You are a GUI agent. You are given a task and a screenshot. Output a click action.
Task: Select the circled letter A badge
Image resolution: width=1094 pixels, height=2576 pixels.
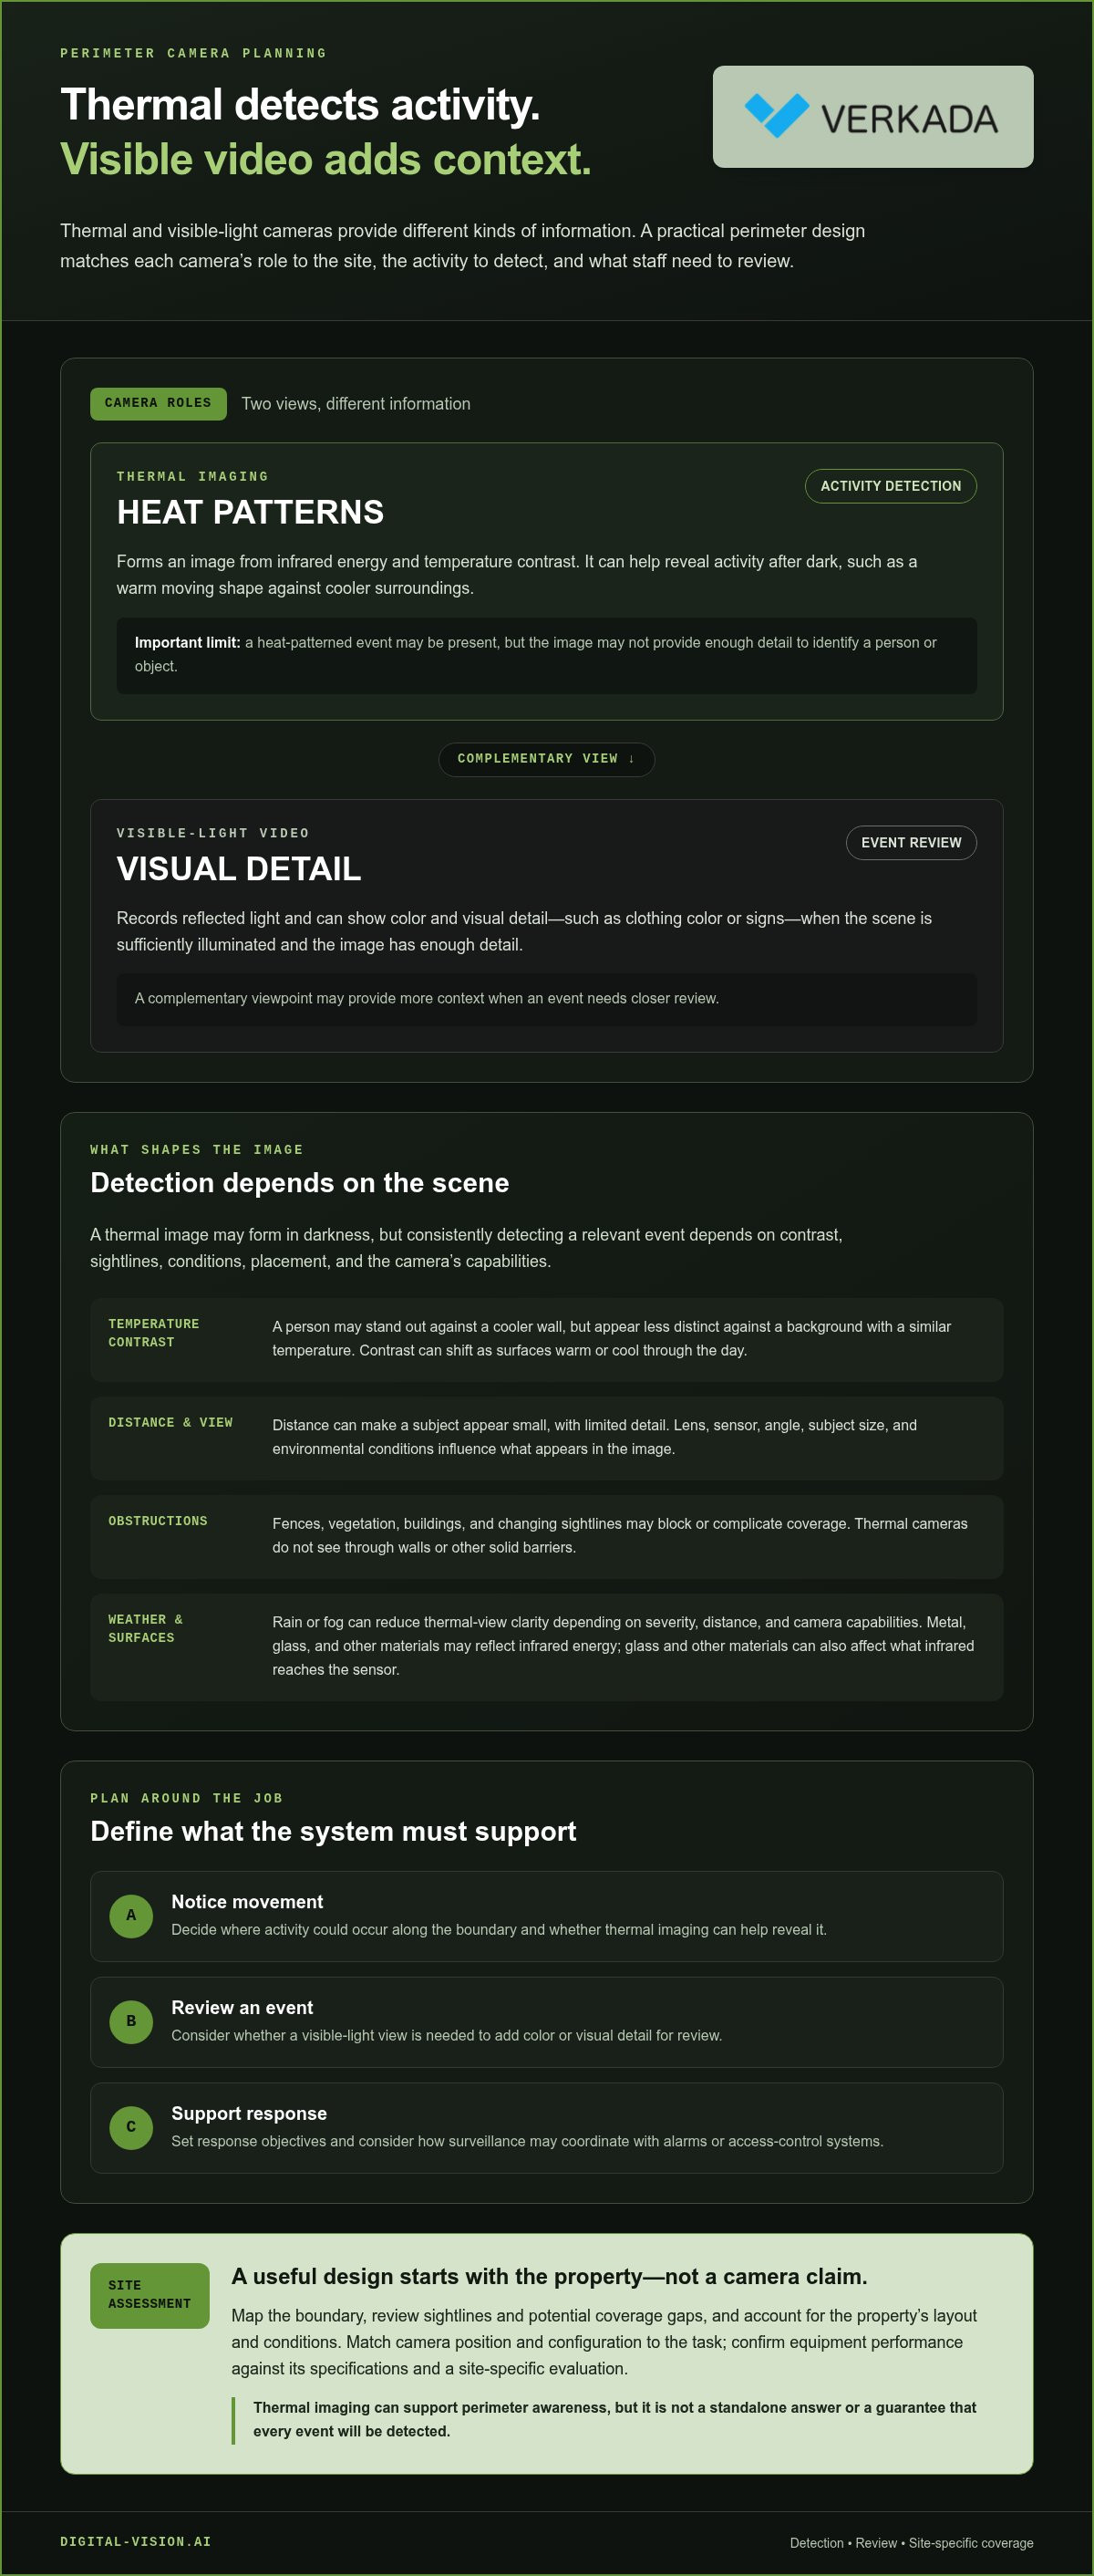coord(131,1915)
